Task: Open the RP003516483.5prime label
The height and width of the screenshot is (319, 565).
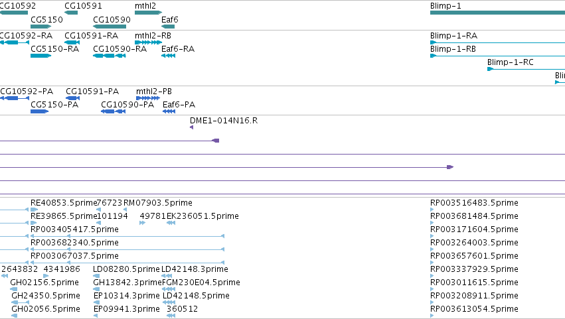Action: pos(474,203)
